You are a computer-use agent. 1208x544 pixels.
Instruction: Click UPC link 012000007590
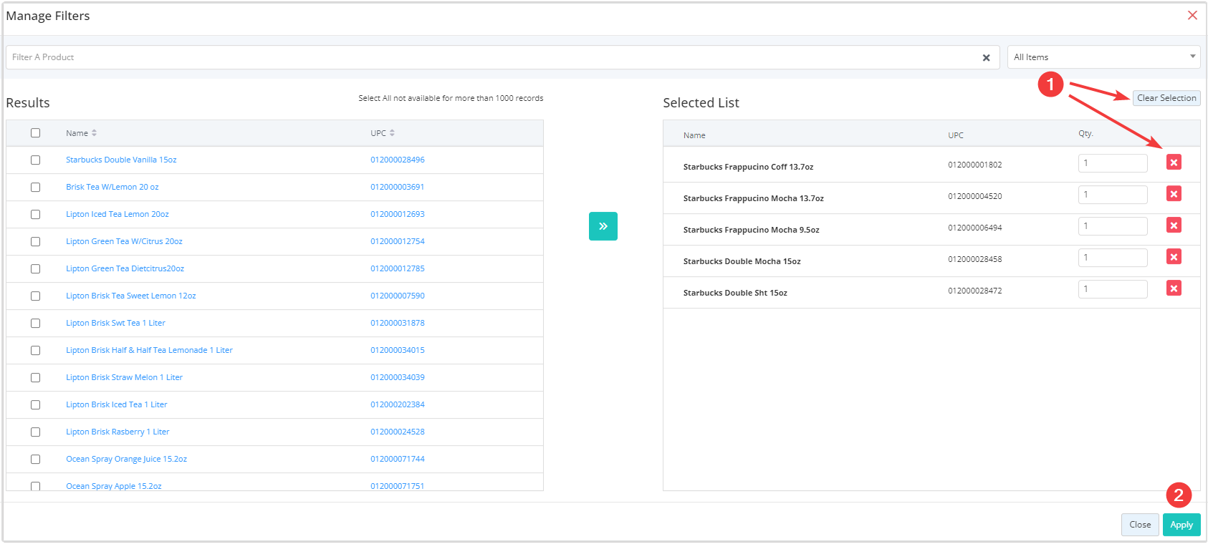[x=398, y=296]
